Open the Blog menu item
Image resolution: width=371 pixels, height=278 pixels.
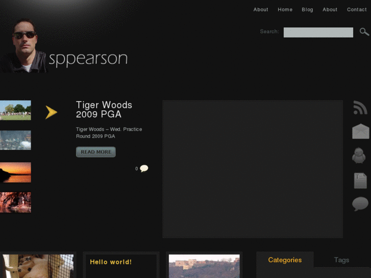coord(307,10)
